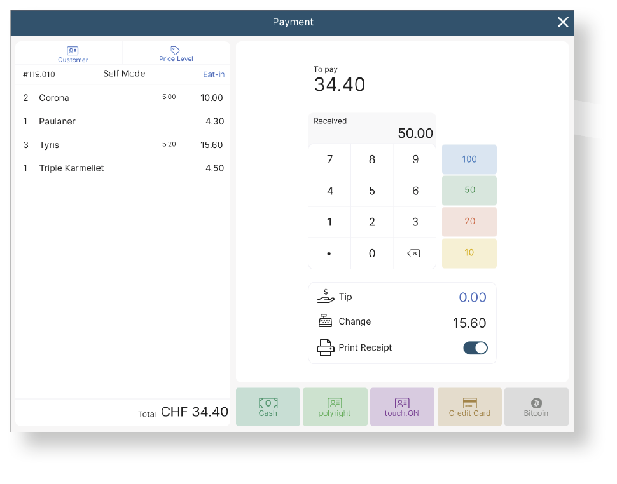
Task: Close the Payment dialog
Action: tap(563, 22)
